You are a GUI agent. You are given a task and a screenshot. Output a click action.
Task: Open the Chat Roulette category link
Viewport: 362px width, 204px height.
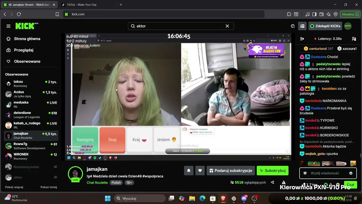[97, 183]
